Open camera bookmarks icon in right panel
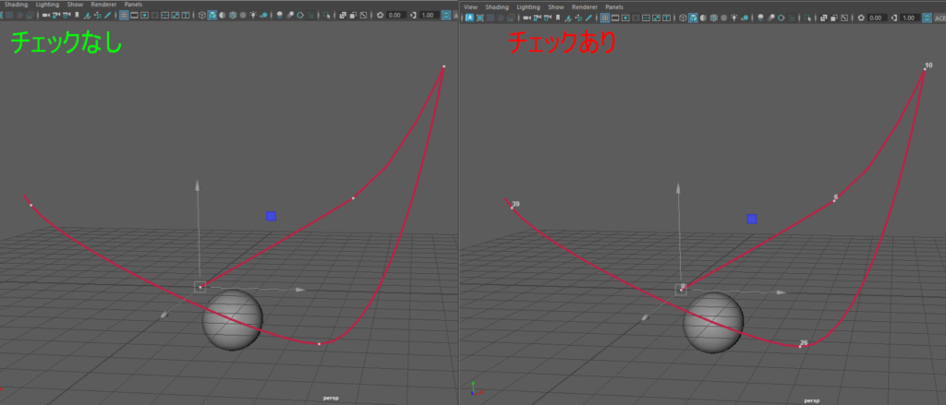 point(558,17)
